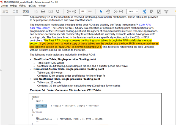This screenshot has height=125, width=176.
Task: Expand the left navigation pane arrow
Action: tap(1, 70)
